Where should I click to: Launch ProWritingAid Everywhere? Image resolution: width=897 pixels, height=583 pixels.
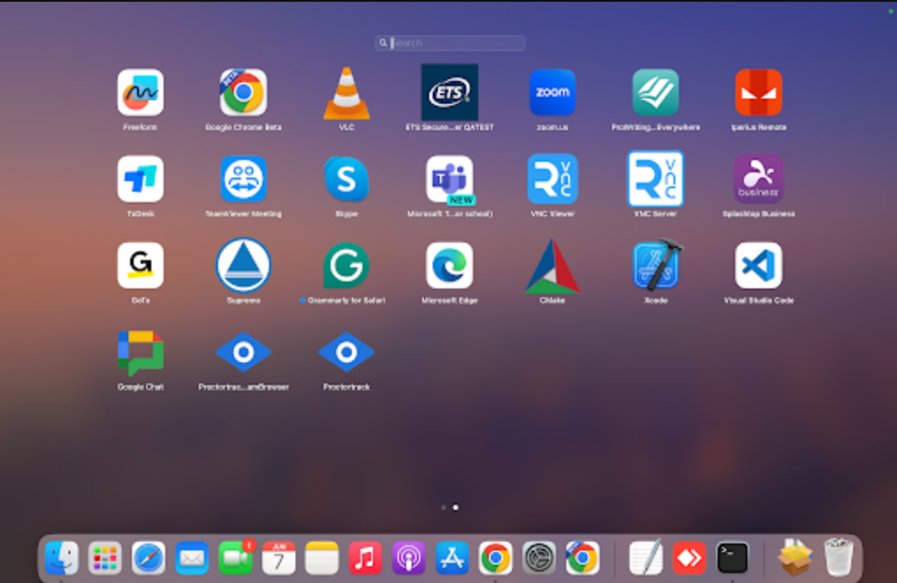pos(655,92)
